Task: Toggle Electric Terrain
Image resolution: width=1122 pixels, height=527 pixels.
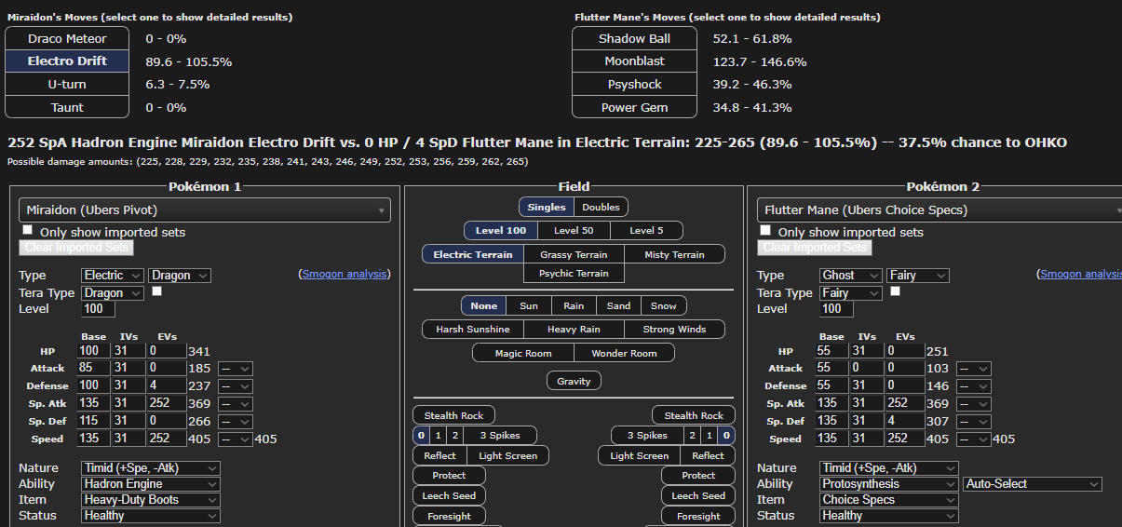Action: 473,254
